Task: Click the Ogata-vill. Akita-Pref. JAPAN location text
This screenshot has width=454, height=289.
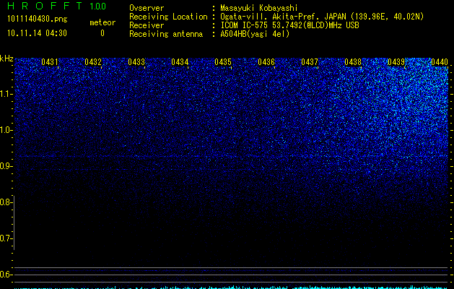Action: [x=322, y=17]
